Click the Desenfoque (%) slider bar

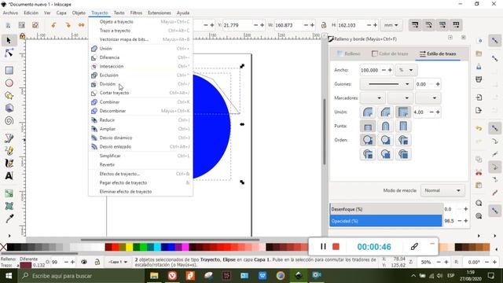coord(386,209)
